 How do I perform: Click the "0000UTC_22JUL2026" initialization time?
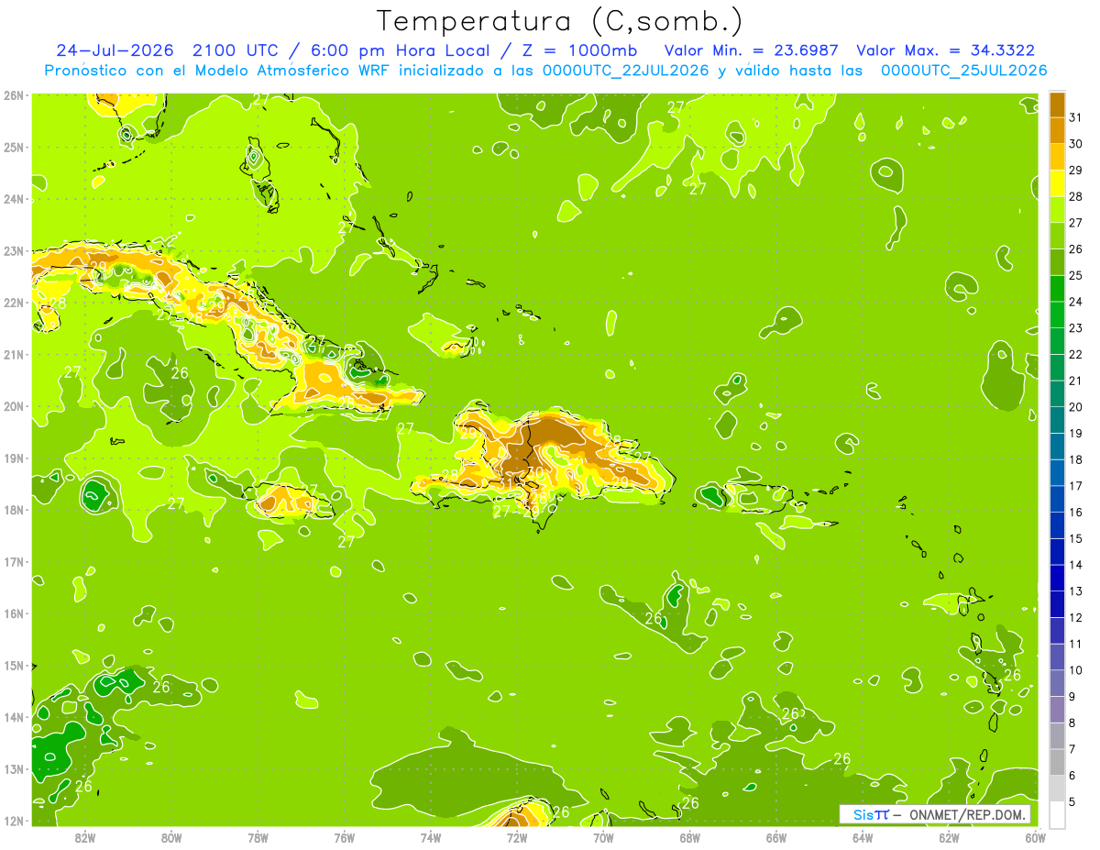[626, 71]
